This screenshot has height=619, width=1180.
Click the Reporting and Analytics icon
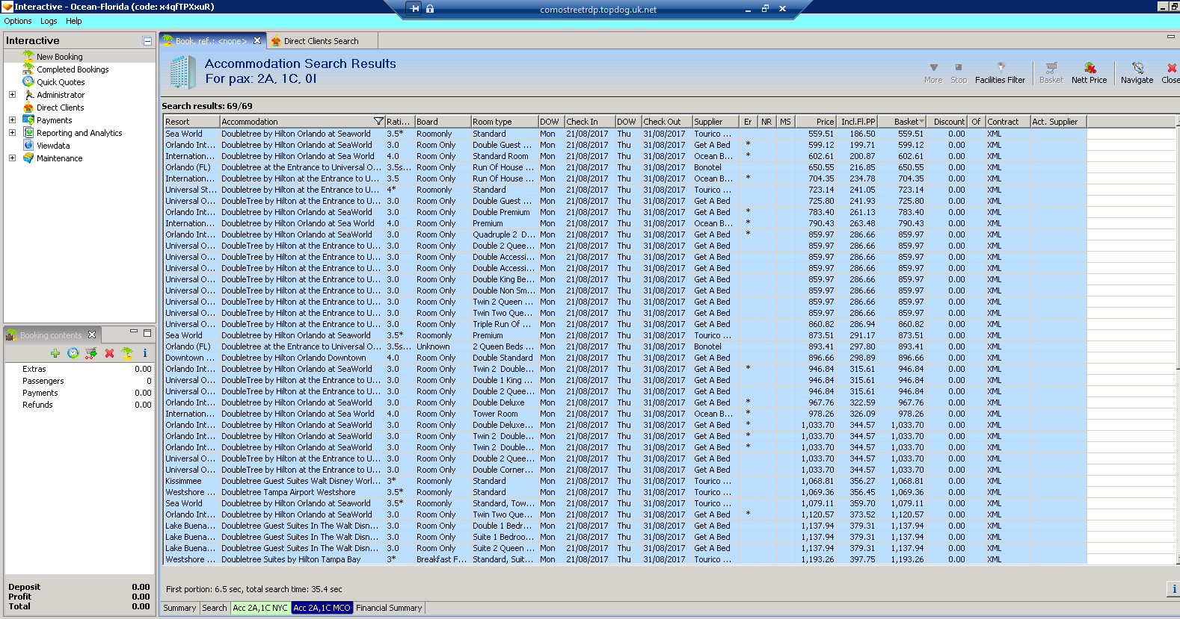[x=28, y=132]
